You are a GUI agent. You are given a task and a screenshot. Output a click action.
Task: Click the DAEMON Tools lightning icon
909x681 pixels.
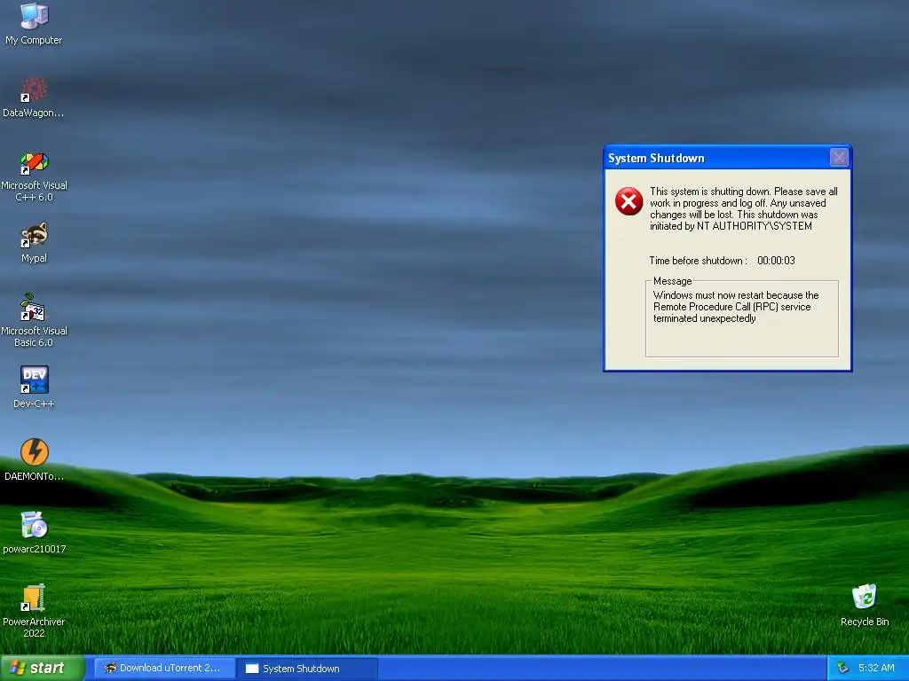[34, 452]
